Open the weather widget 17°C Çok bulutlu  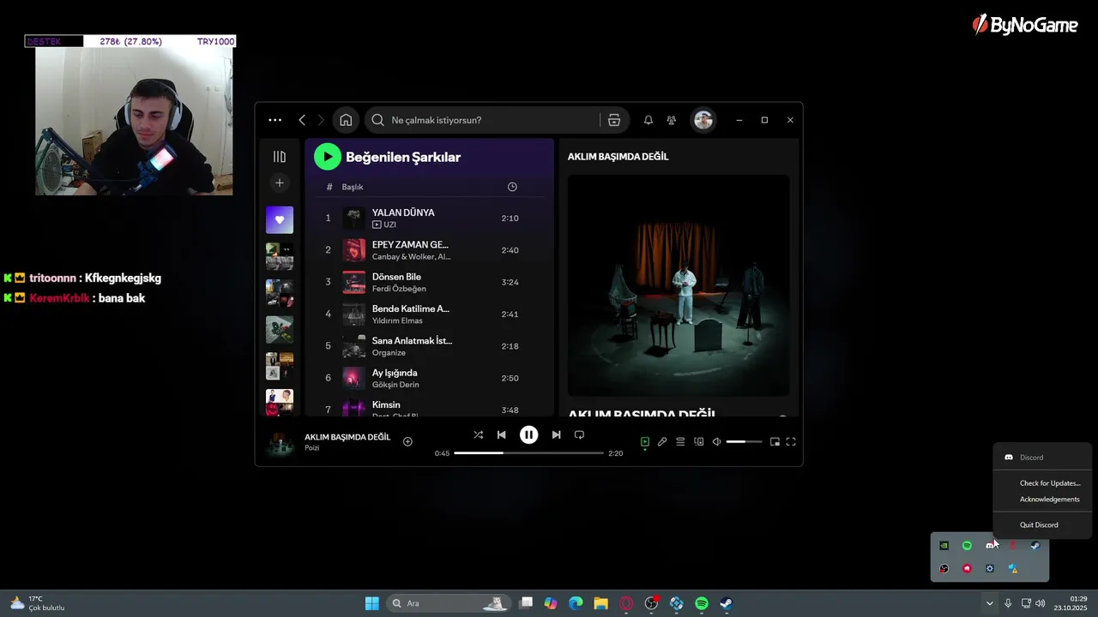[x=37, y=603]
